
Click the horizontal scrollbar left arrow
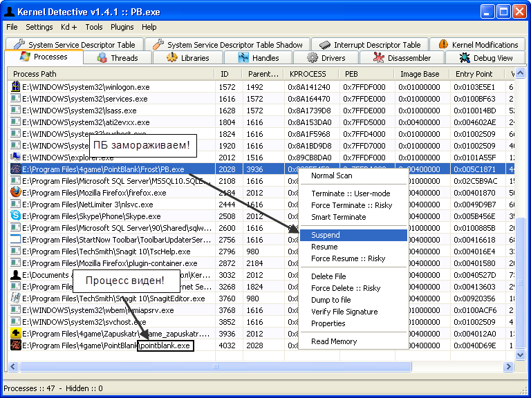(13, 366)
